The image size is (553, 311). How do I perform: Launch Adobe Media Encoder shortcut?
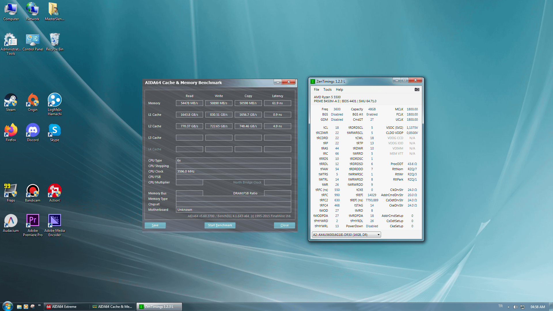(54, 225)
